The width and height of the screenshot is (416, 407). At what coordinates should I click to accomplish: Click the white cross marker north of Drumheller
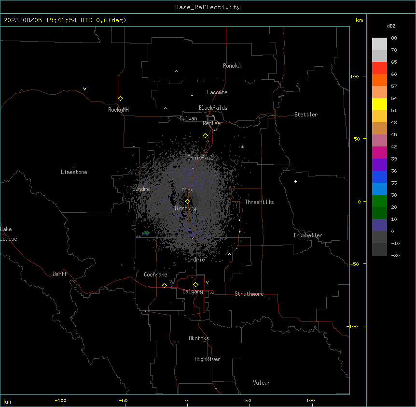(295, 181)
